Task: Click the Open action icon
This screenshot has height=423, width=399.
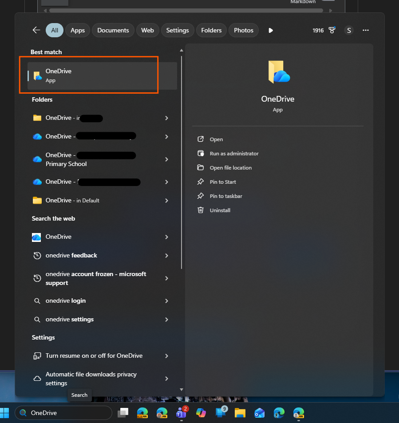Action: [201, 139]
